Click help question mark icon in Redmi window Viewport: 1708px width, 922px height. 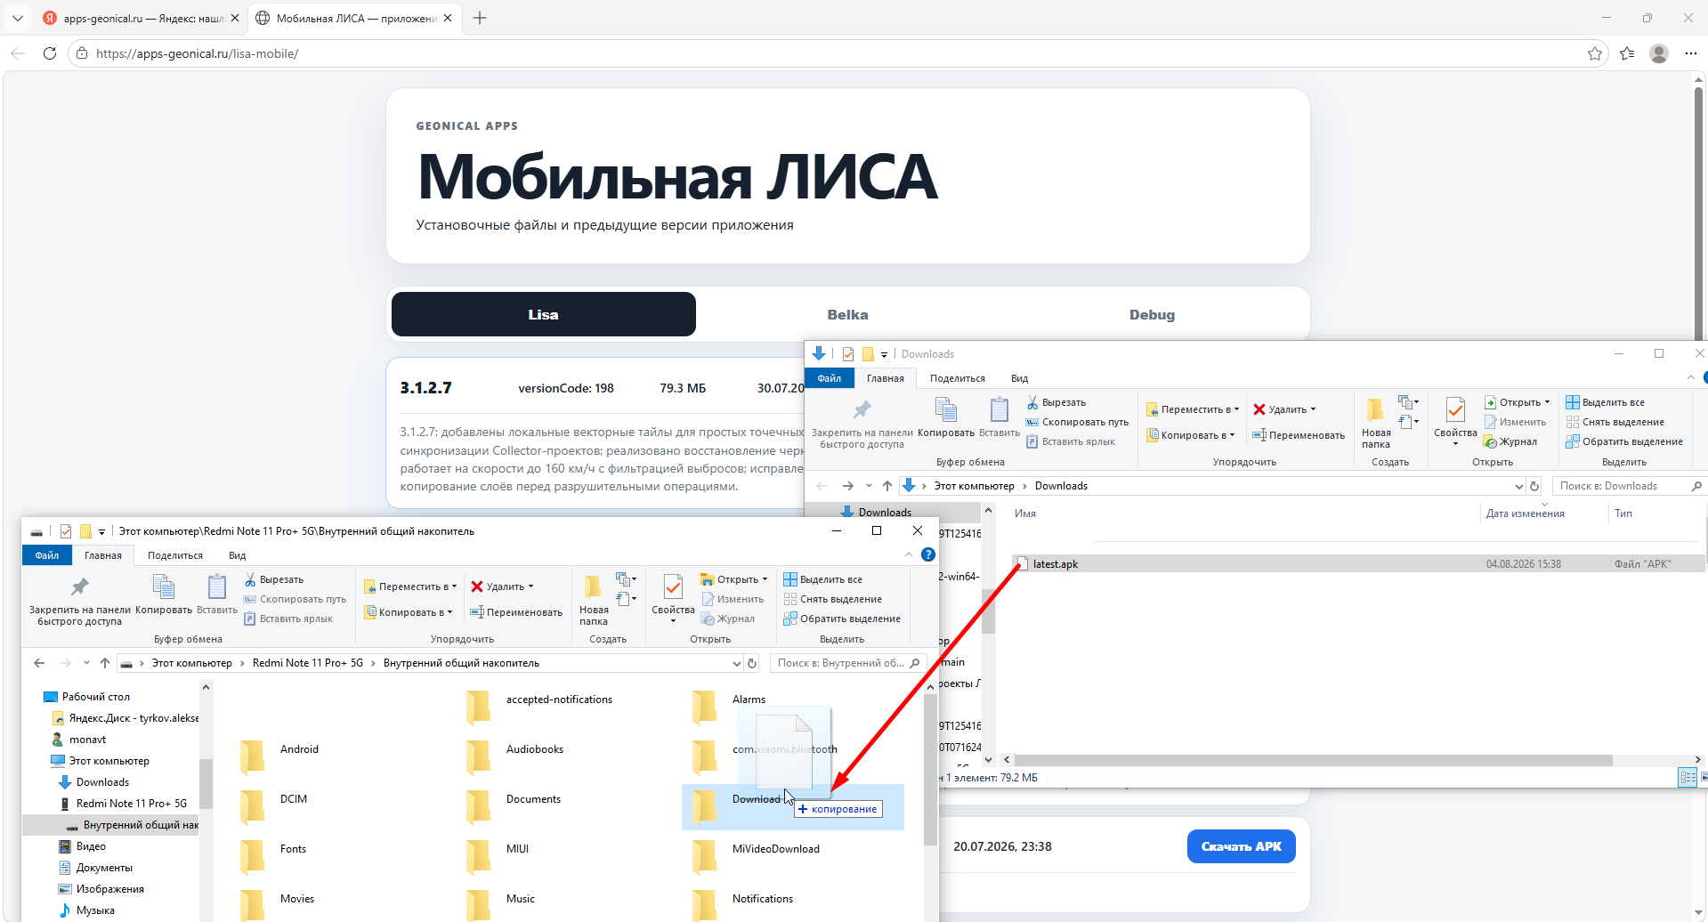[x=928, y=554]
